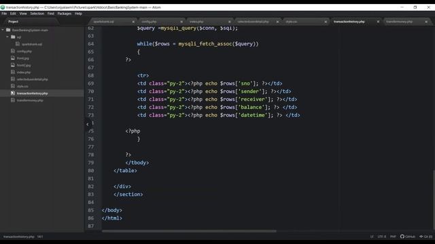Select the Project panel tab
The height and width of the screenshot is (244, 435).
[x=14, y=22]
